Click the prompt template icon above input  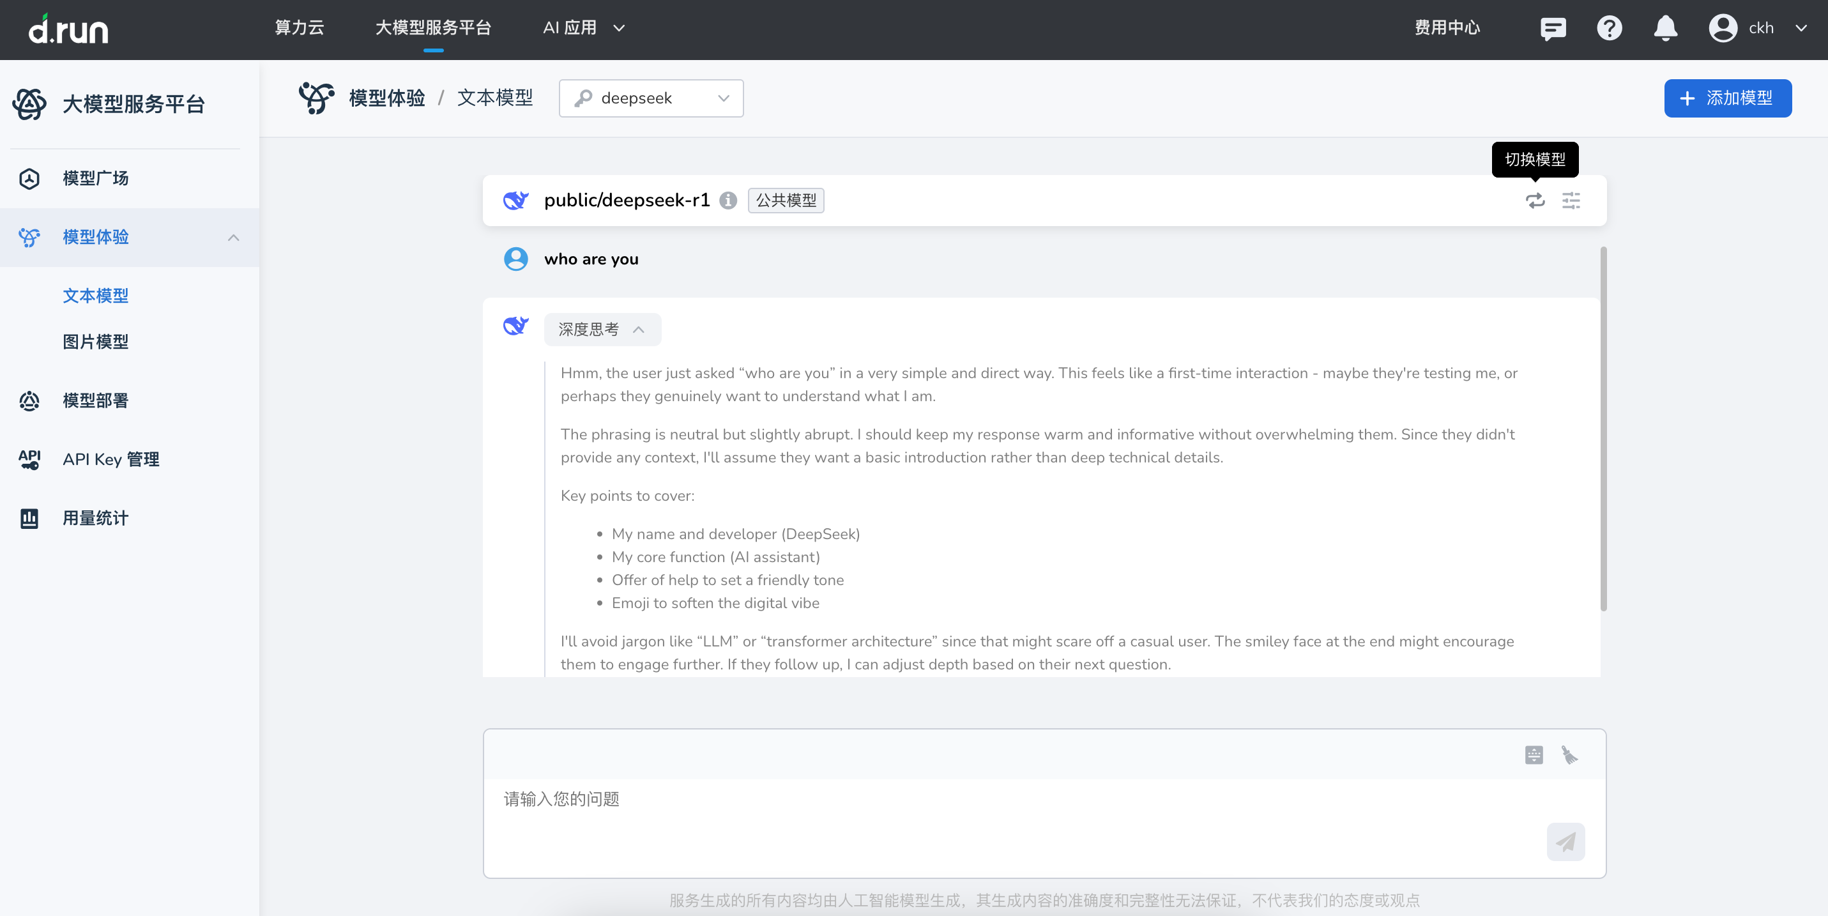[x=1534, y=755]
